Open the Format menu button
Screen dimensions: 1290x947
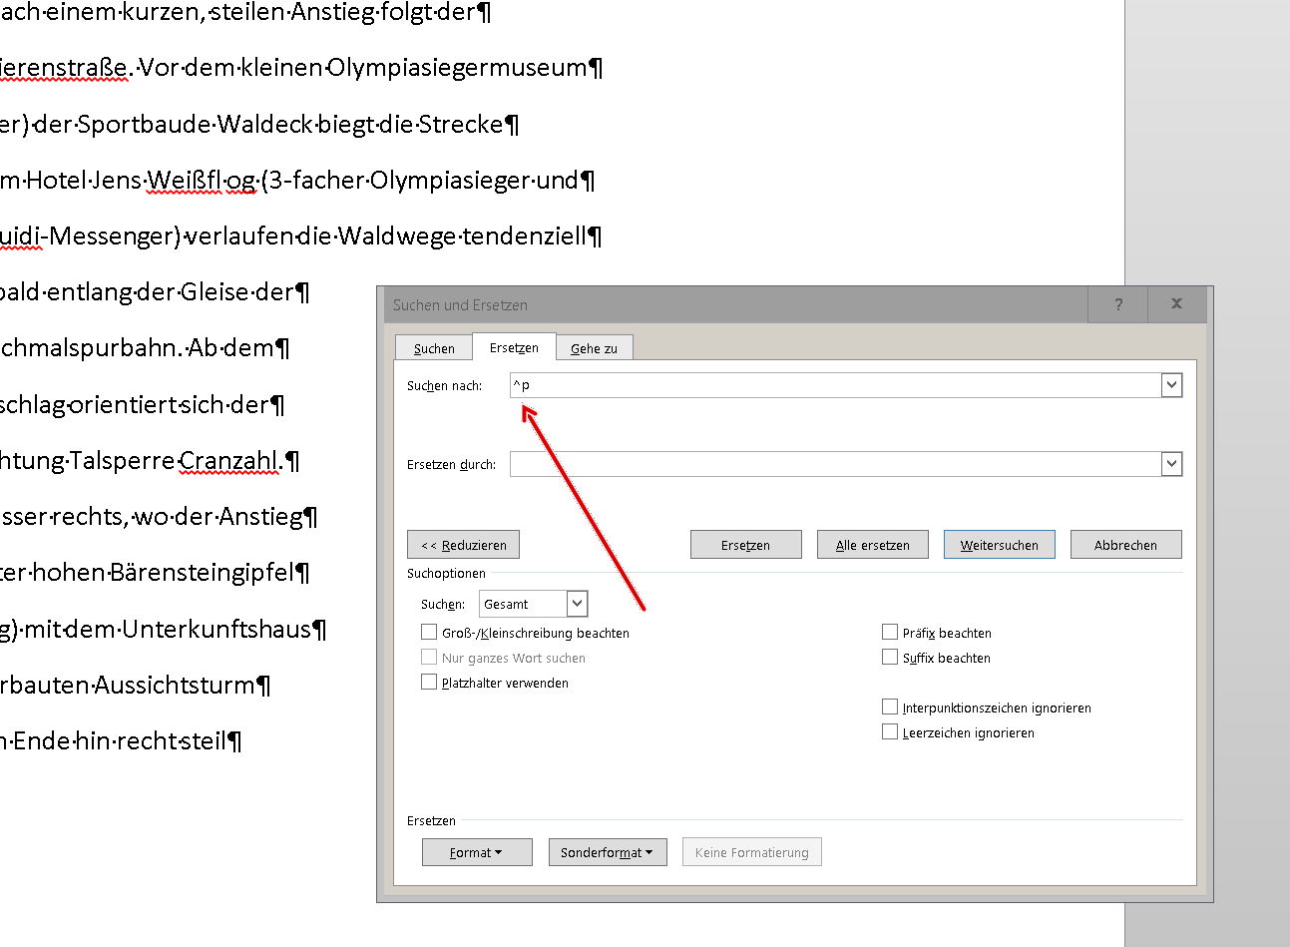tap(477, 852)
